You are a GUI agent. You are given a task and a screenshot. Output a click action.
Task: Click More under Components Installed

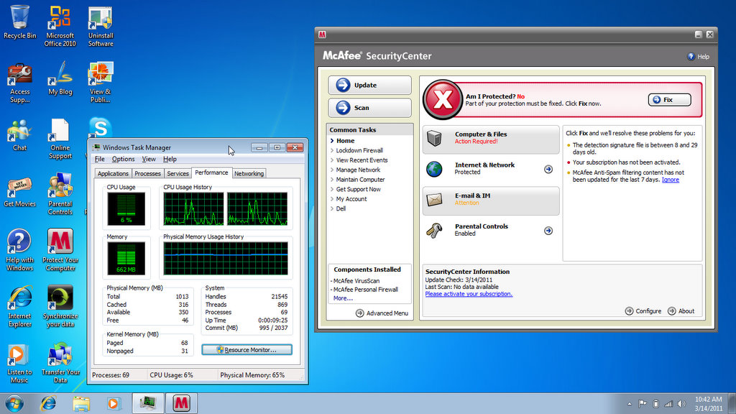point(343,298)
